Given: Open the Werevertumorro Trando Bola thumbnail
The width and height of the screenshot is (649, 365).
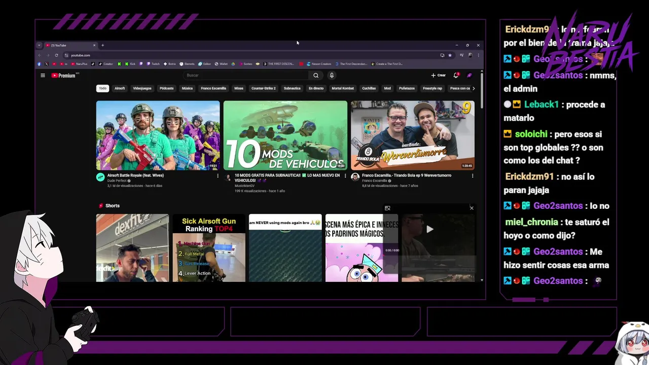Looking at the screenshot, I should tap(413, 135).
